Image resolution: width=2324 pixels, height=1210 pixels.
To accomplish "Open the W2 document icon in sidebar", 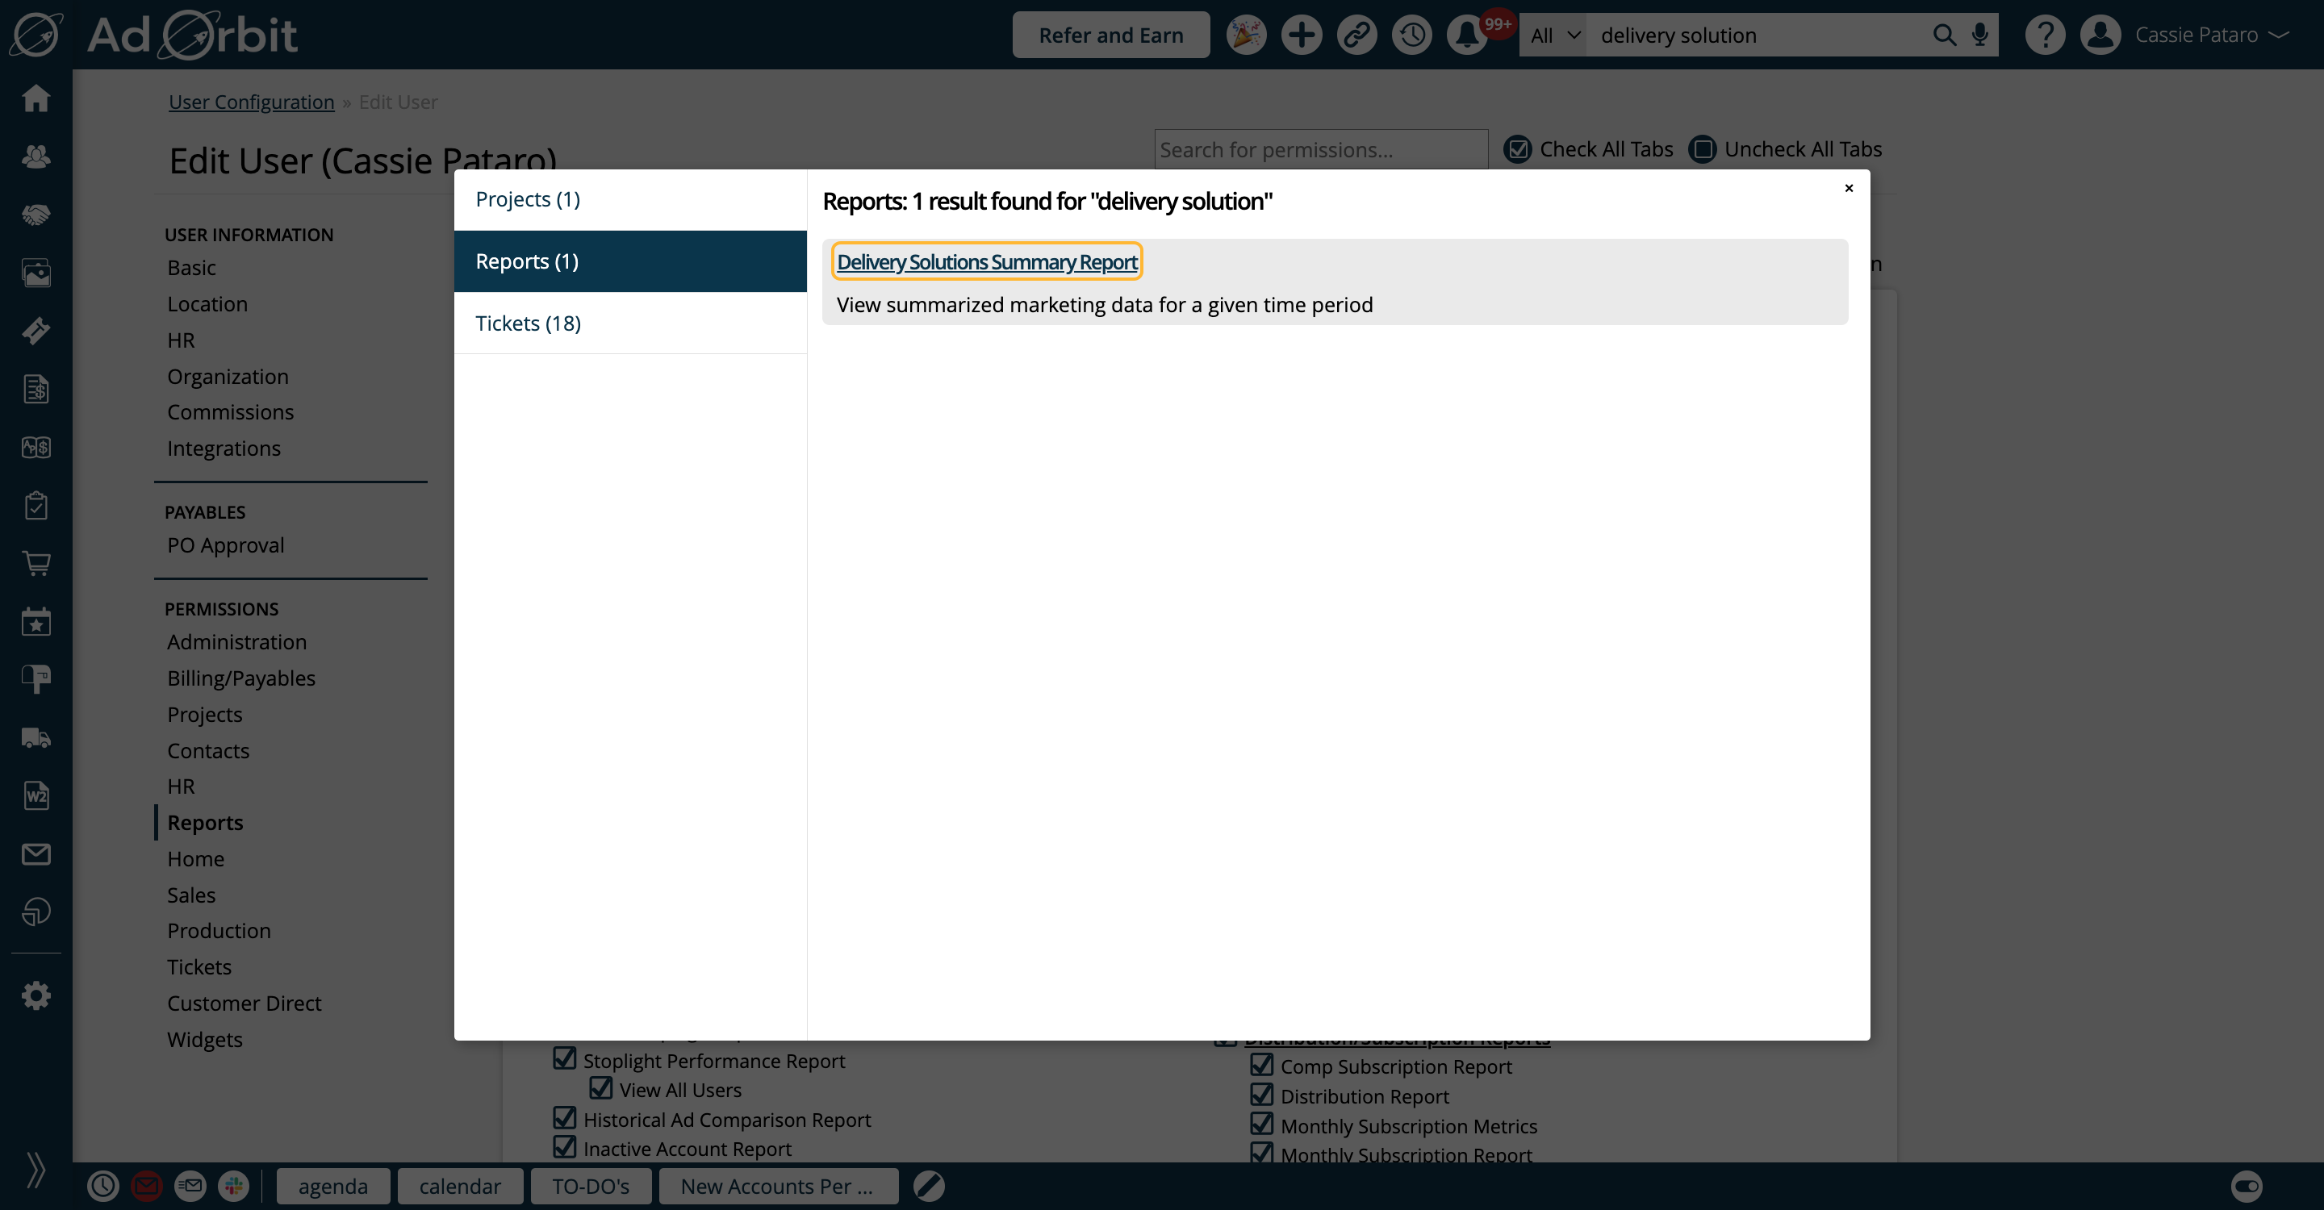I will 36,795.
